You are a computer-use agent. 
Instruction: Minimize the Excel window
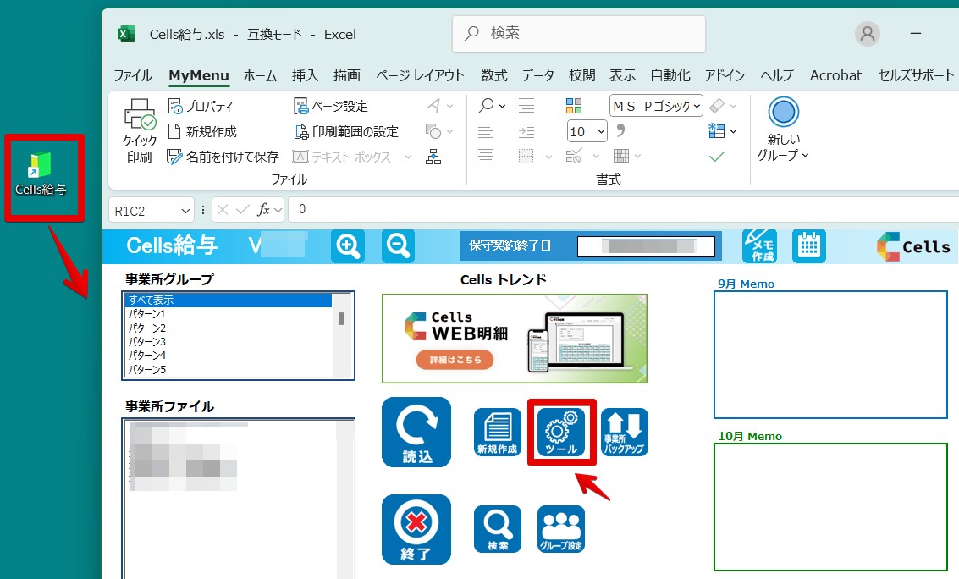916,34
